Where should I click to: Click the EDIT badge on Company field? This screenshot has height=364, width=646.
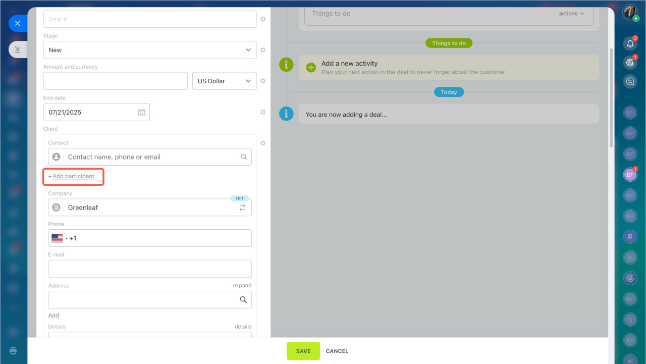point(240,198)
